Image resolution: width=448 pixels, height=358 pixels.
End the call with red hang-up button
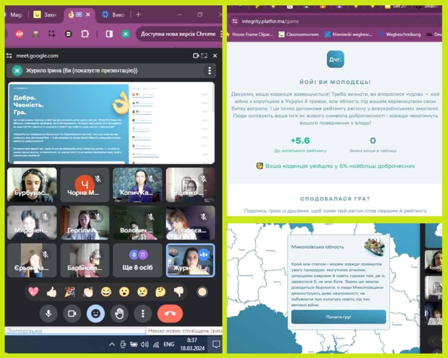(x=170, y=314)
